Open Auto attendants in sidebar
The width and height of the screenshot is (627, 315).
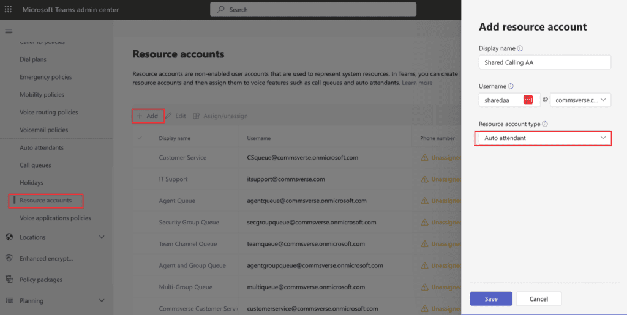point(42,148)
